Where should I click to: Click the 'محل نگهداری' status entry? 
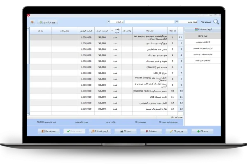(x=82, y=122)
